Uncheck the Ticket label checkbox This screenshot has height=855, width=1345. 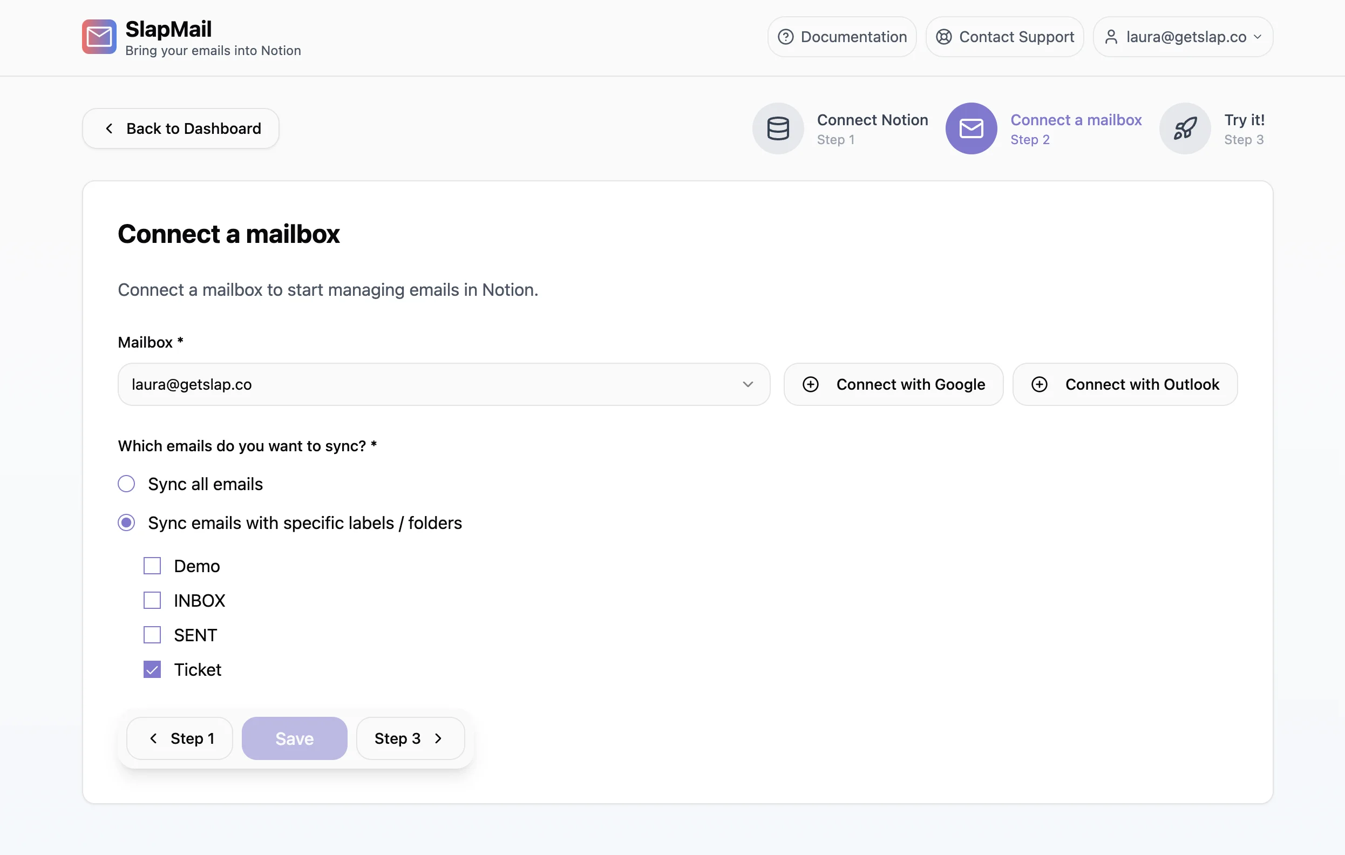point(152,669)
